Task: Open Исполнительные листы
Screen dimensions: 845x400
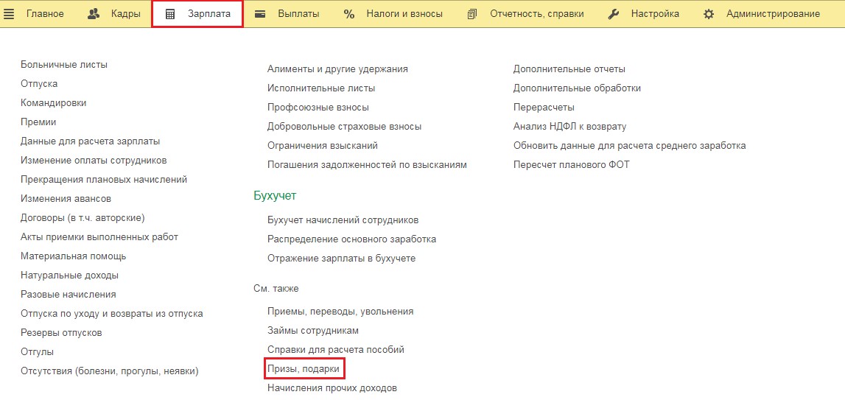Action: click(321, 88)
